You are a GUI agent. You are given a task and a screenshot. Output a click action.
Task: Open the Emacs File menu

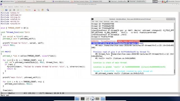[2, 7]
